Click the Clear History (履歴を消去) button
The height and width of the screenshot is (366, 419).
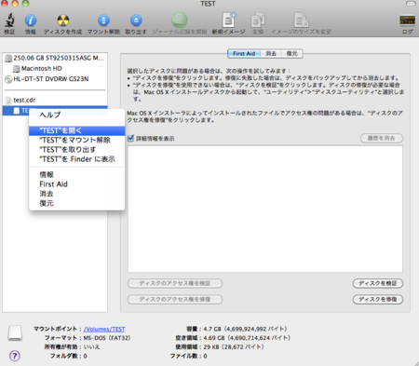coord(382,138)
